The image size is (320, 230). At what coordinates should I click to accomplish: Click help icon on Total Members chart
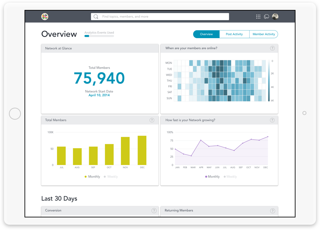pyautogui.click(x=152, y=120)
